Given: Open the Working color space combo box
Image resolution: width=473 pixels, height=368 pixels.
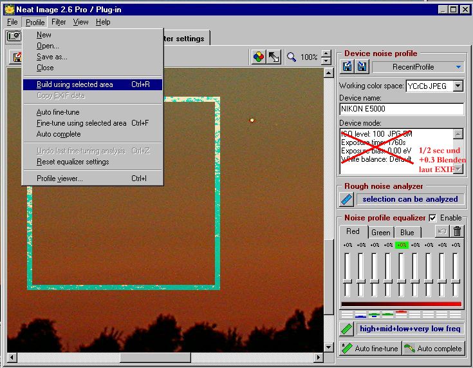Looking at the screenshot, I should [x=458, y=86].
